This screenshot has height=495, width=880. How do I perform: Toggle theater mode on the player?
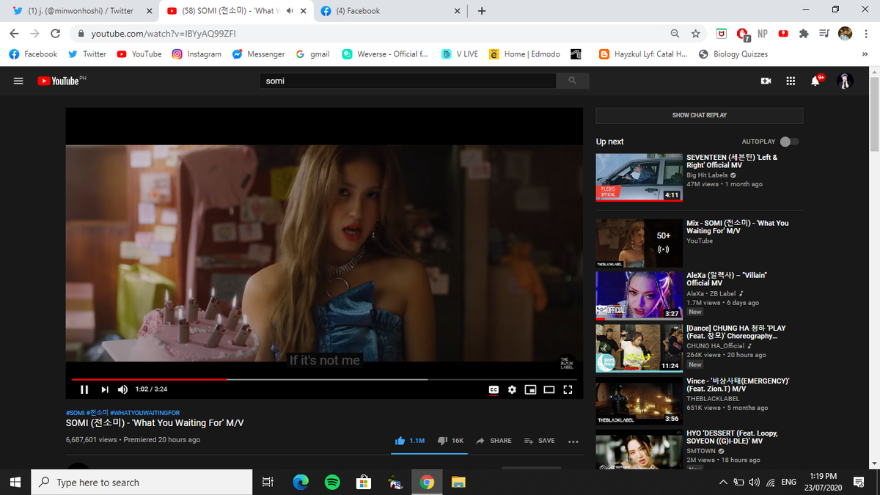point(549,389)
